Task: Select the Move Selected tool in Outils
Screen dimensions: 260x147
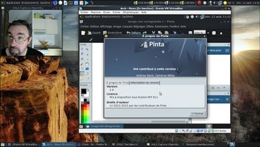Action: point(87,49)
